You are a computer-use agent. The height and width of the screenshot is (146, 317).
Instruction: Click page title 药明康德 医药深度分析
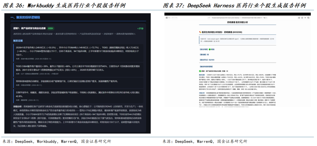pyautogui.click(x=237, y=23)
